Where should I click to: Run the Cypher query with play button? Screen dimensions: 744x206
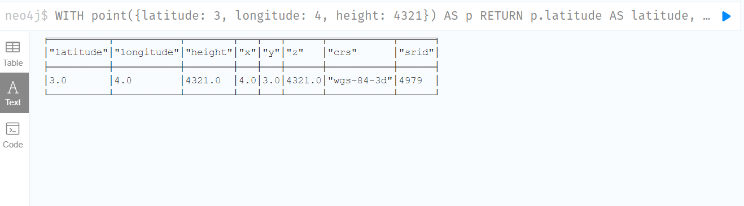tap(727, 16)
